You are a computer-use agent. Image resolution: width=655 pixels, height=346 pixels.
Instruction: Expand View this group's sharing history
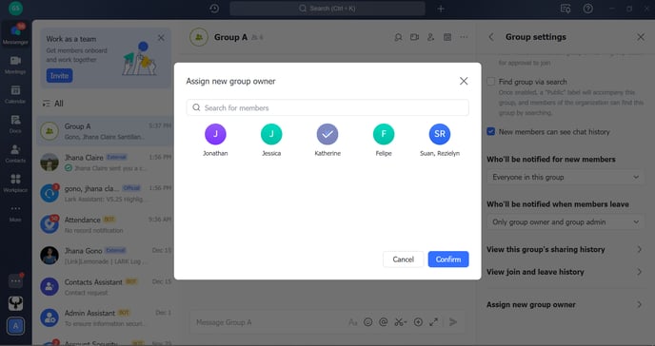[x=566, y=249]
